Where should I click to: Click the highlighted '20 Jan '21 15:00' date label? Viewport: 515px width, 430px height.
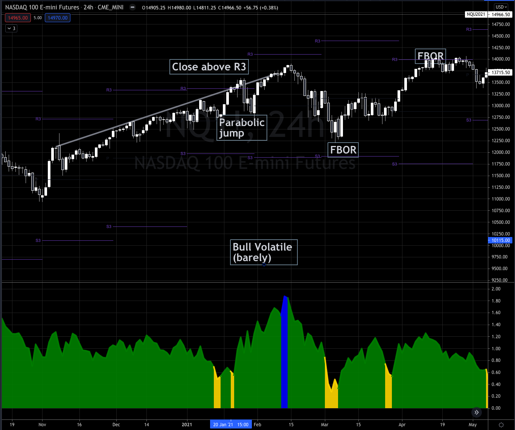tap(231, 425)
